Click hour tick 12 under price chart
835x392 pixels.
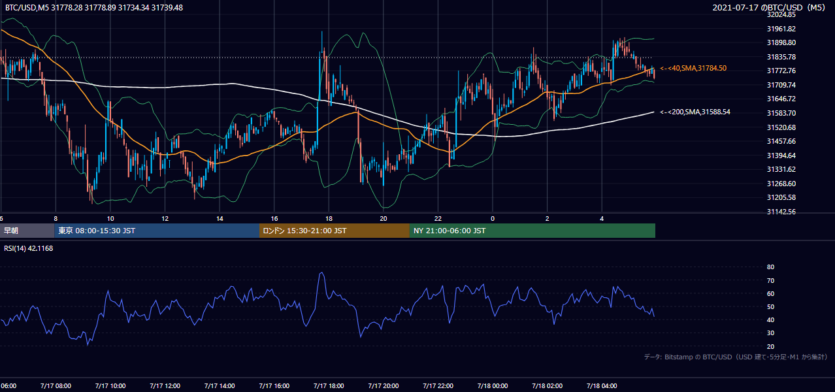tap(165, 219)
